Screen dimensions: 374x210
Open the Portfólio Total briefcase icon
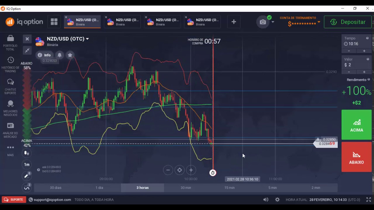pos(10,38)
